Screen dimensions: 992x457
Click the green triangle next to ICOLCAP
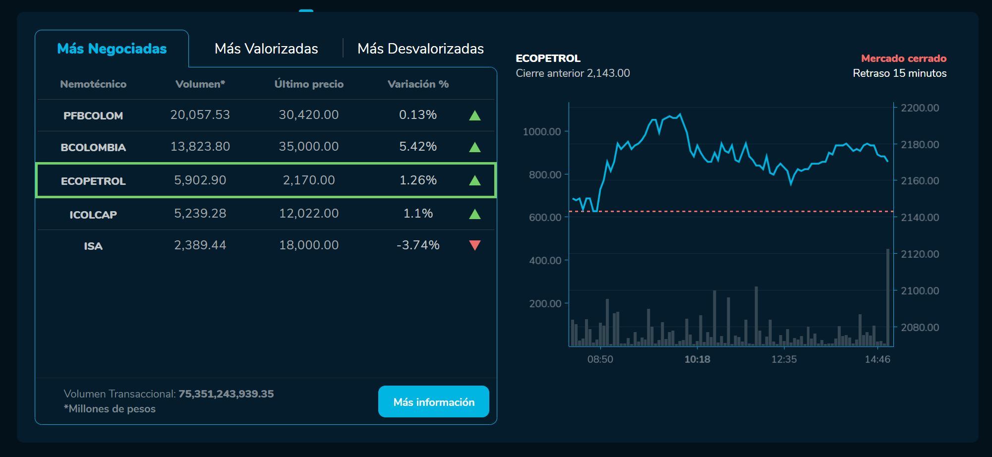coord(475,213)
